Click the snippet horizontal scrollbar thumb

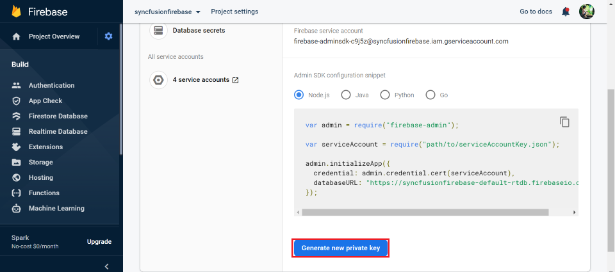(x=425, y=212)
